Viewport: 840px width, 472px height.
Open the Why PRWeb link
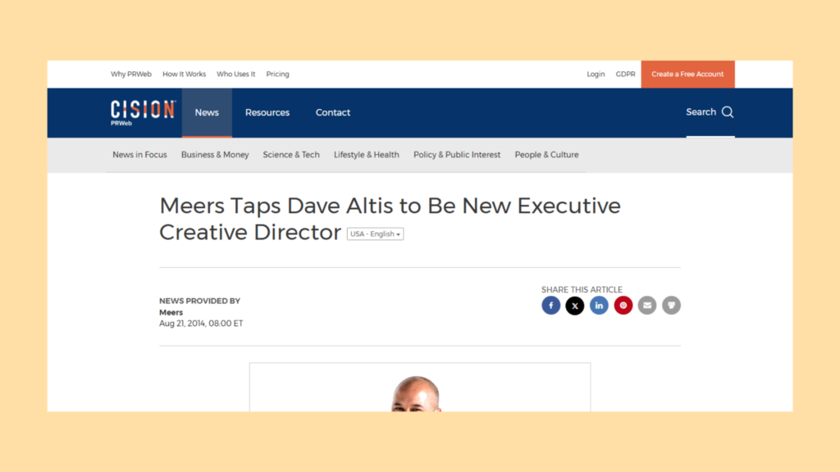[131, 75]
